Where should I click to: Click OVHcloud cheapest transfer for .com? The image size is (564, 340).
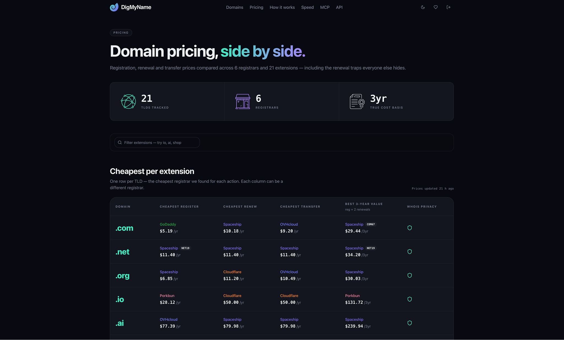click(289, 224)
